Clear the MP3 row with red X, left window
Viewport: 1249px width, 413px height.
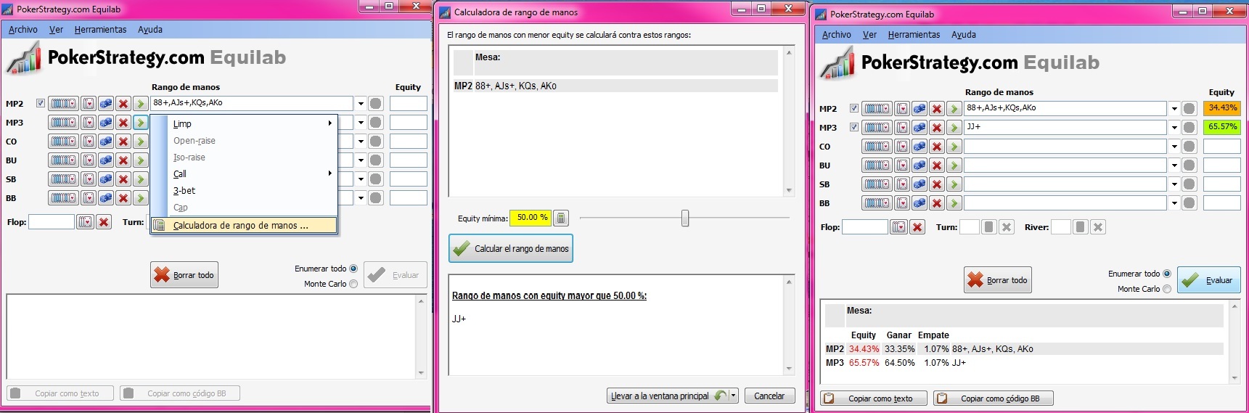(123, 123)
